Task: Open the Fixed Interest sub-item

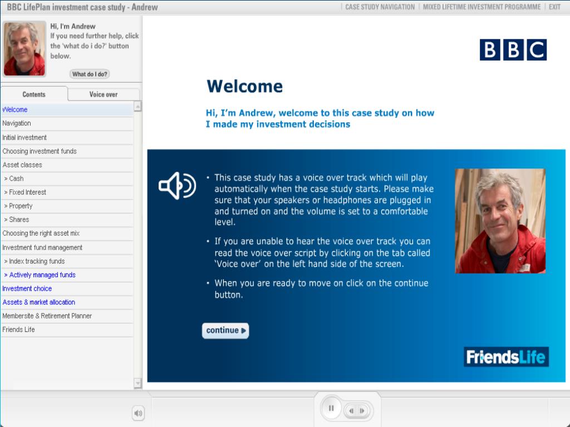Action: tap(67, 192)
